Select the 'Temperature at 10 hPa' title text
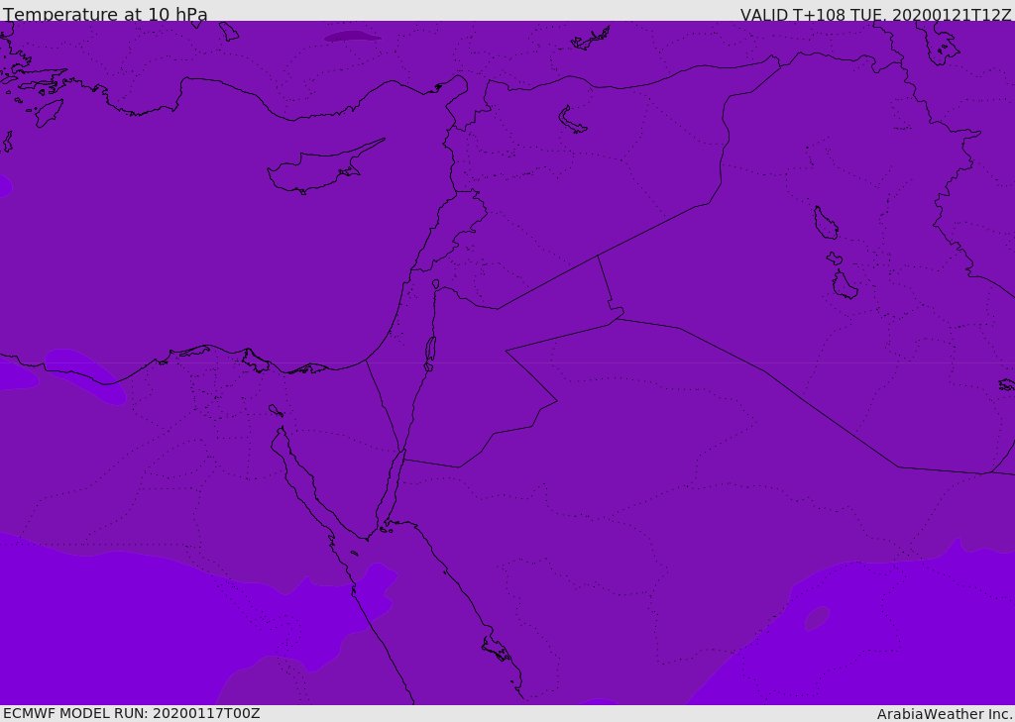Image resolution: width=1015 pixels, height=722 pixels. click(x=105, y=14)
